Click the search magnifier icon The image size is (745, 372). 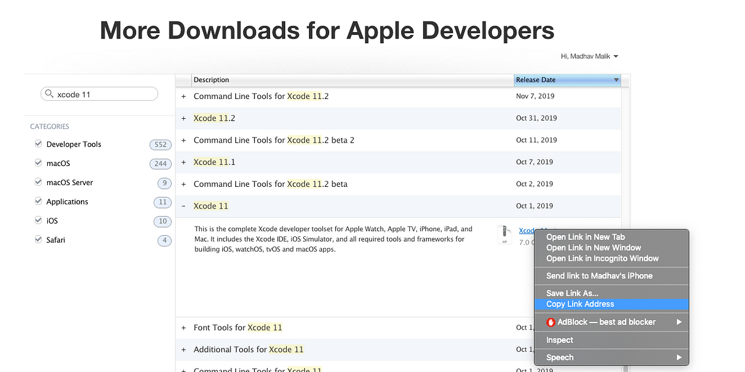49,94
